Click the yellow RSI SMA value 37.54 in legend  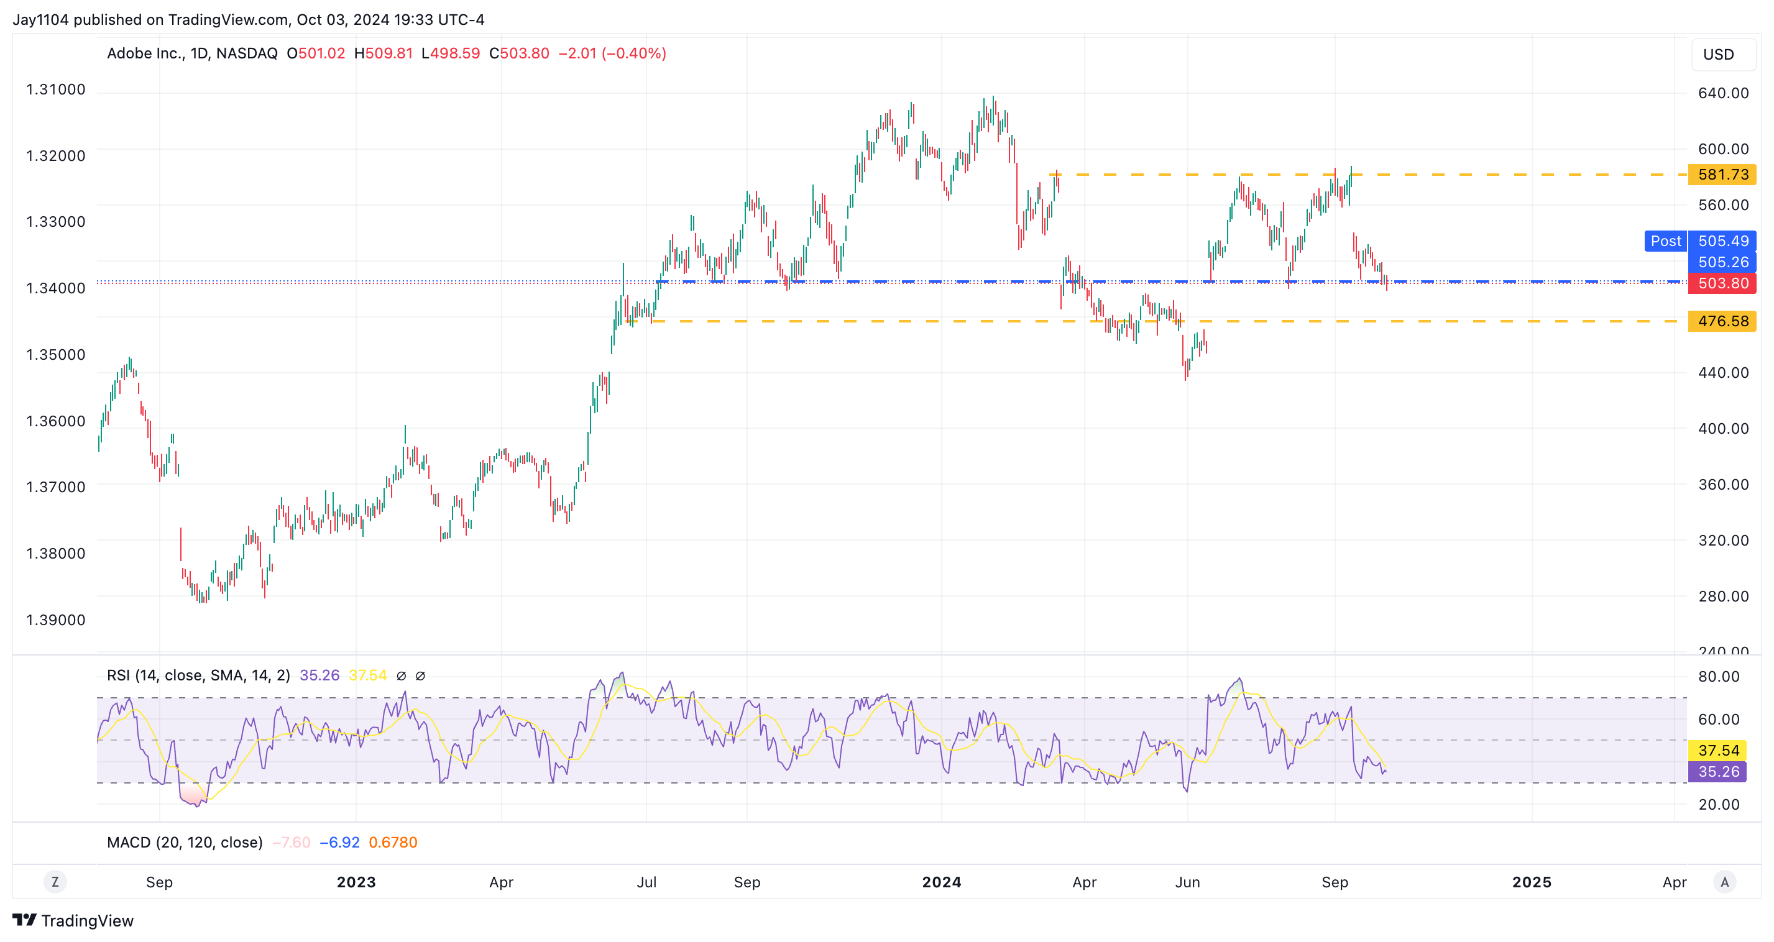point(368,675)
